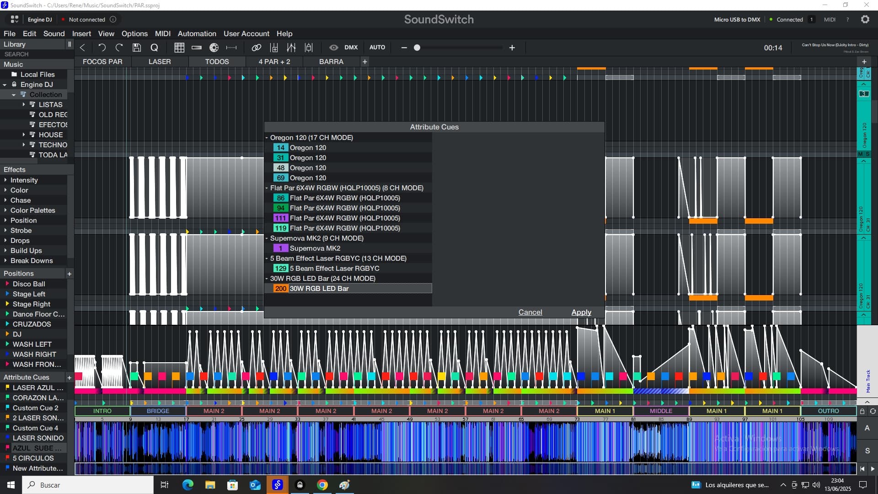Click Apply in the Attribute Cues dialog
This screenshot has height=494, width=878.
(581, 312)
